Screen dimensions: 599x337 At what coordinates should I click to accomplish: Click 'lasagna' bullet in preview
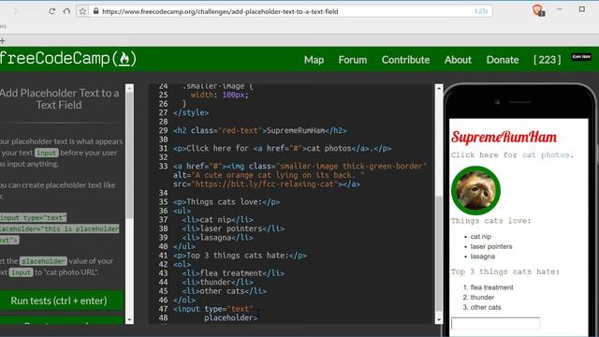(x=483, y=256)
